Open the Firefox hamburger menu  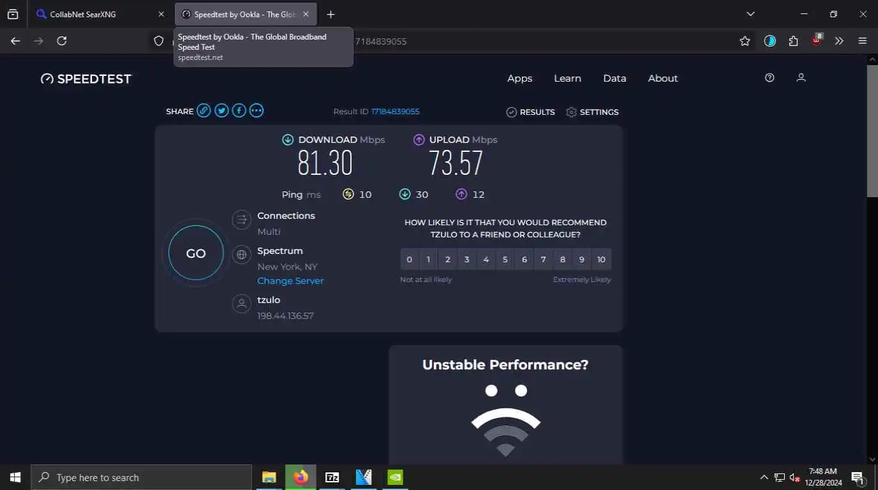click(863, 41)
